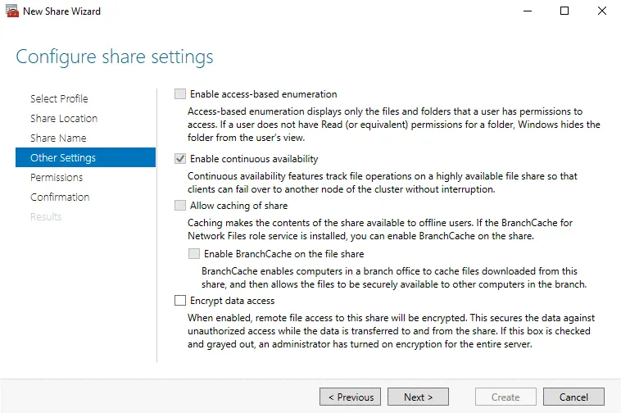Click the Create button

coord(505,397)
